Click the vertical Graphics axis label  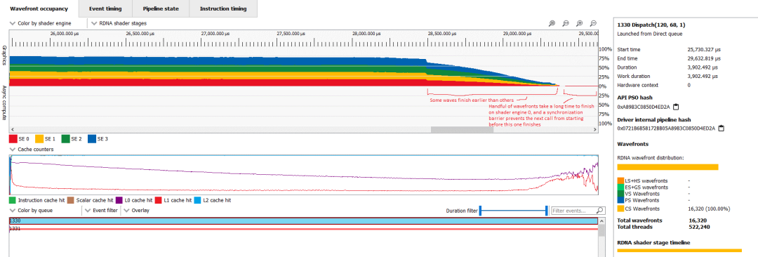(4, 55)
